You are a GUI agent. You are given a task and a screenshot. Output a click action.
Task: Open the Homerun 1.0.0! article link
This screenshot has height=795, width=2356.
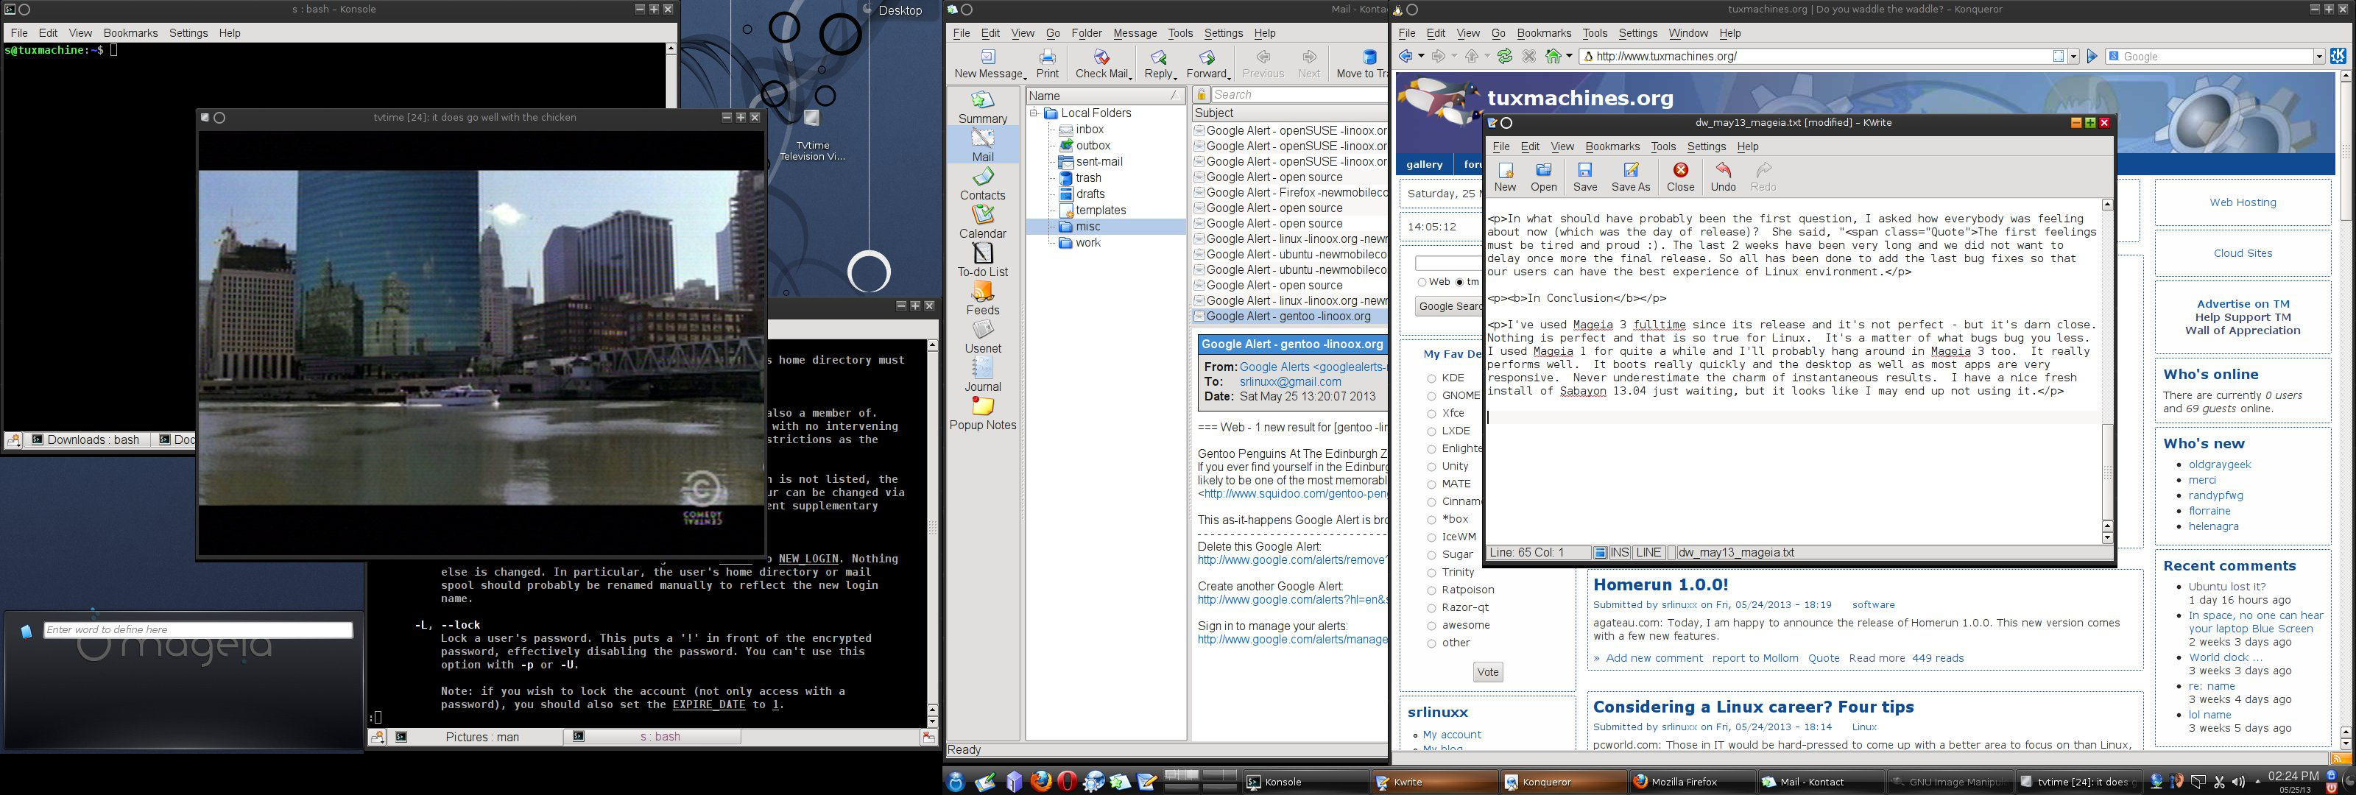pos(1660,584)
